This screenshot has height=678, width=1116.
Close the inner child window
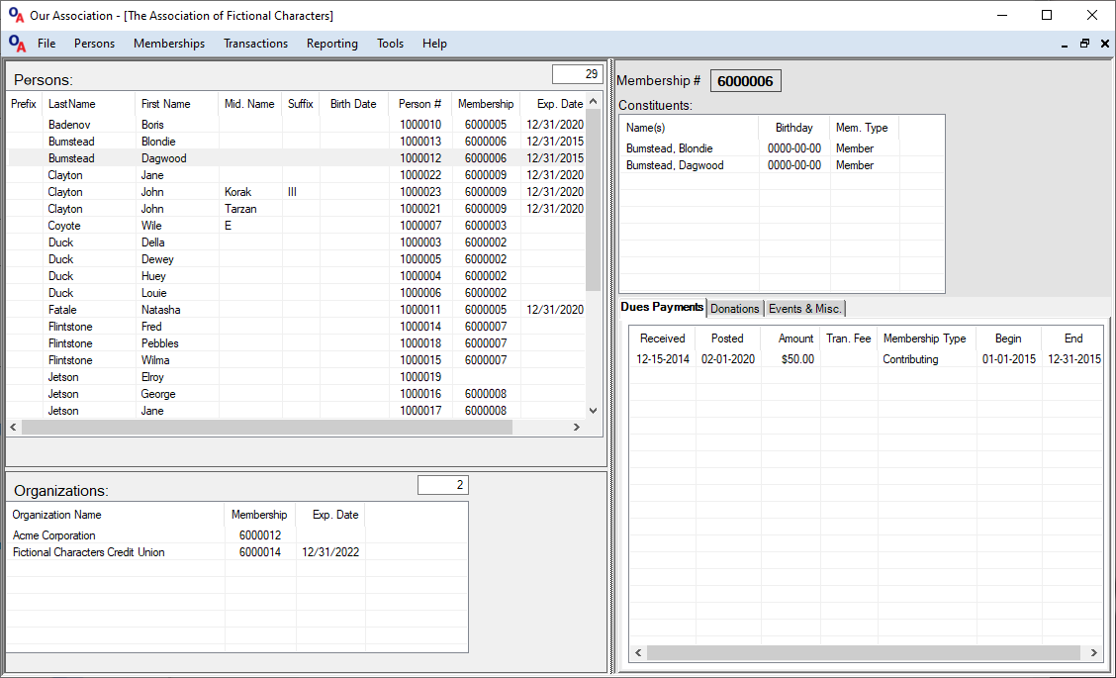click(1104, 44)
